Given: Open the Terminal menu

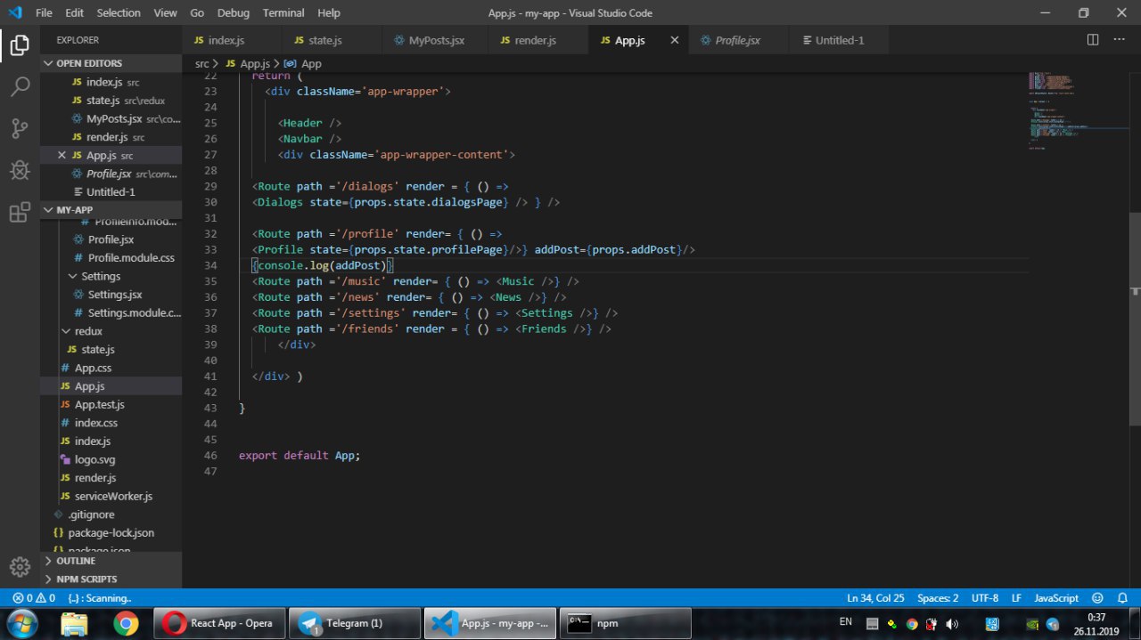Looking at the screenshot, I should click(283, 13).
